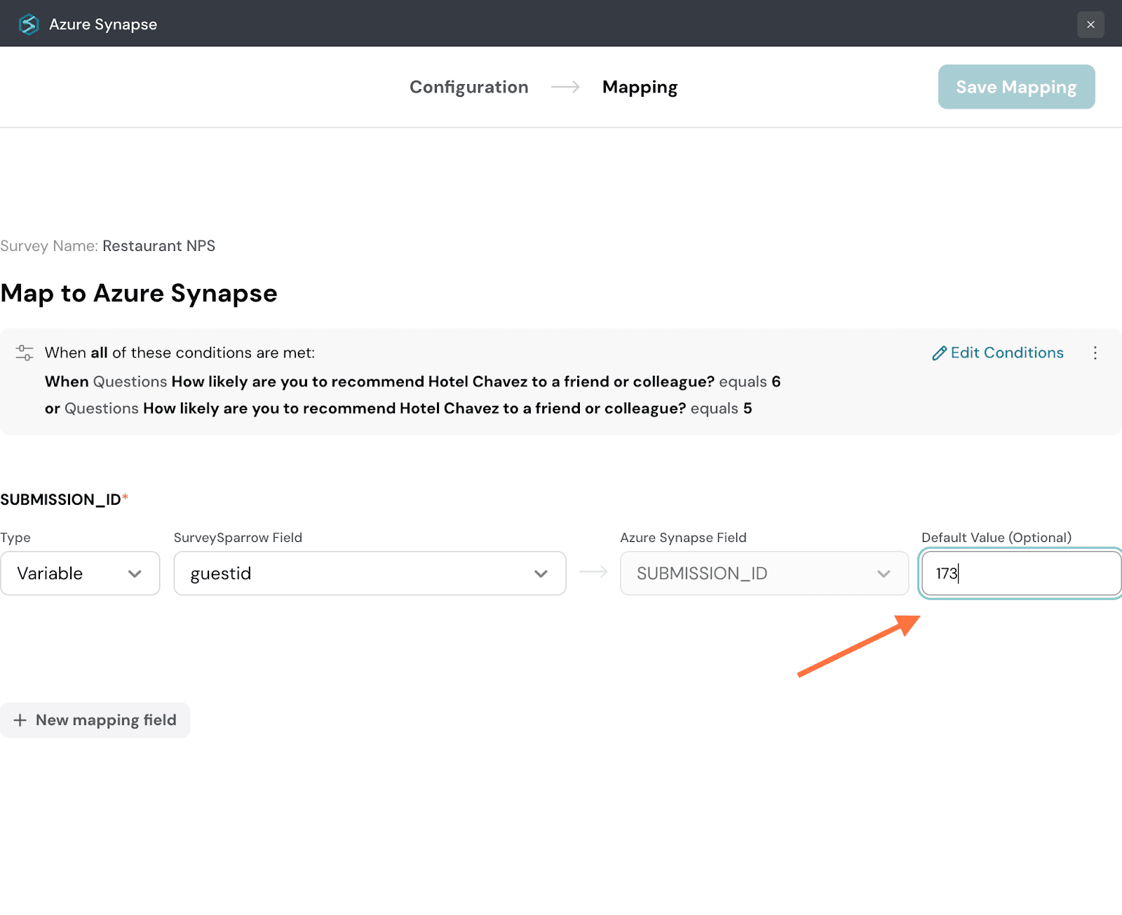Add a New mapping field
The height and width of the screenshot is (915, 1122).
point(95,720)
